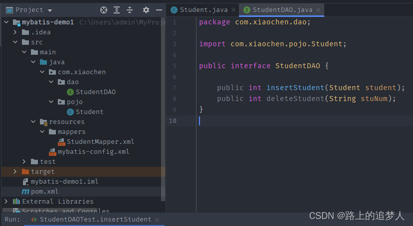Expand the target folder
This screenshot has height=226, width=413.
pyautogui.click(x=15, y=172)
